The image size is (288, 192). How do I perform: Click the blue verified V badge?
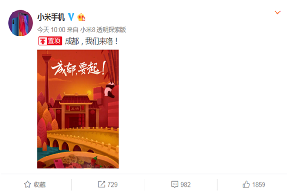click(x=71, y=17)
